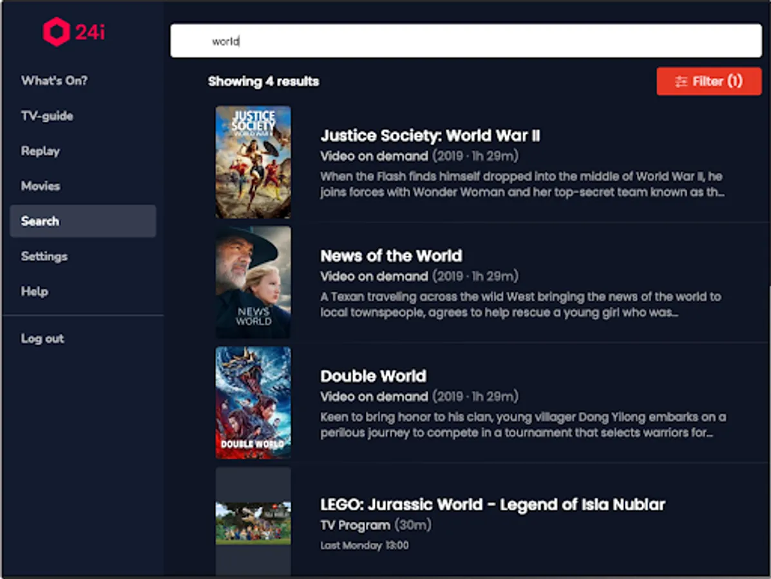
Task: Click the 24i hexagon logo
Action: pyautogui.click(x=56, y=32)
